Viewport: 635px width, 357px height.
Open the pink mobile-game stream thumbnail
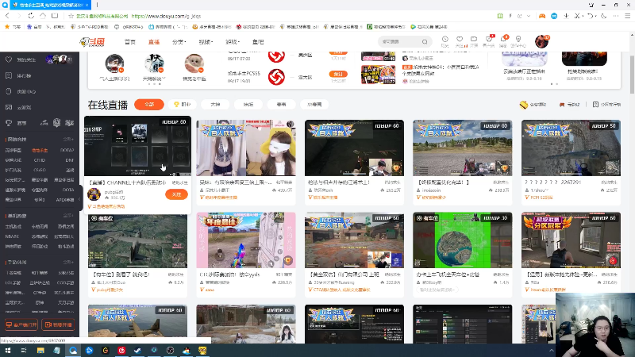coord(246,240)
